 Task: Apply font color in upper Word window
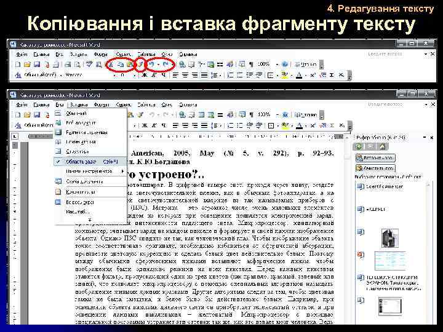299,75
